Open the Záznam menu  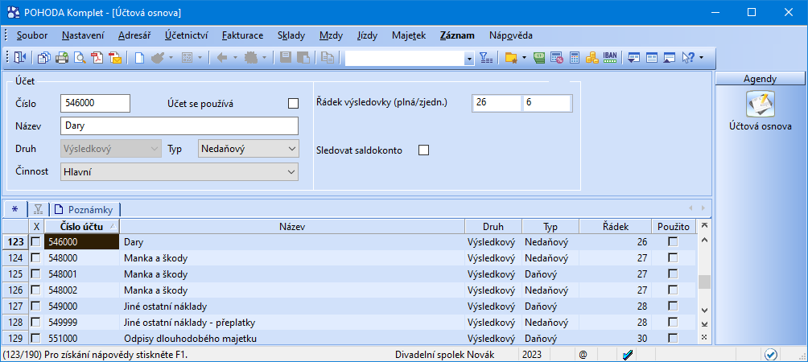coord(458,35)
